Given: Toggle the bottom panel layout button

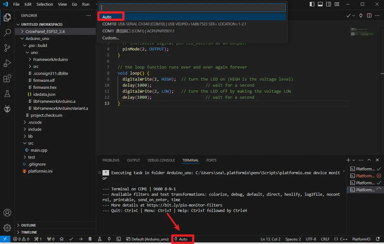Looking at the screenshot, I should coord(320,4).
